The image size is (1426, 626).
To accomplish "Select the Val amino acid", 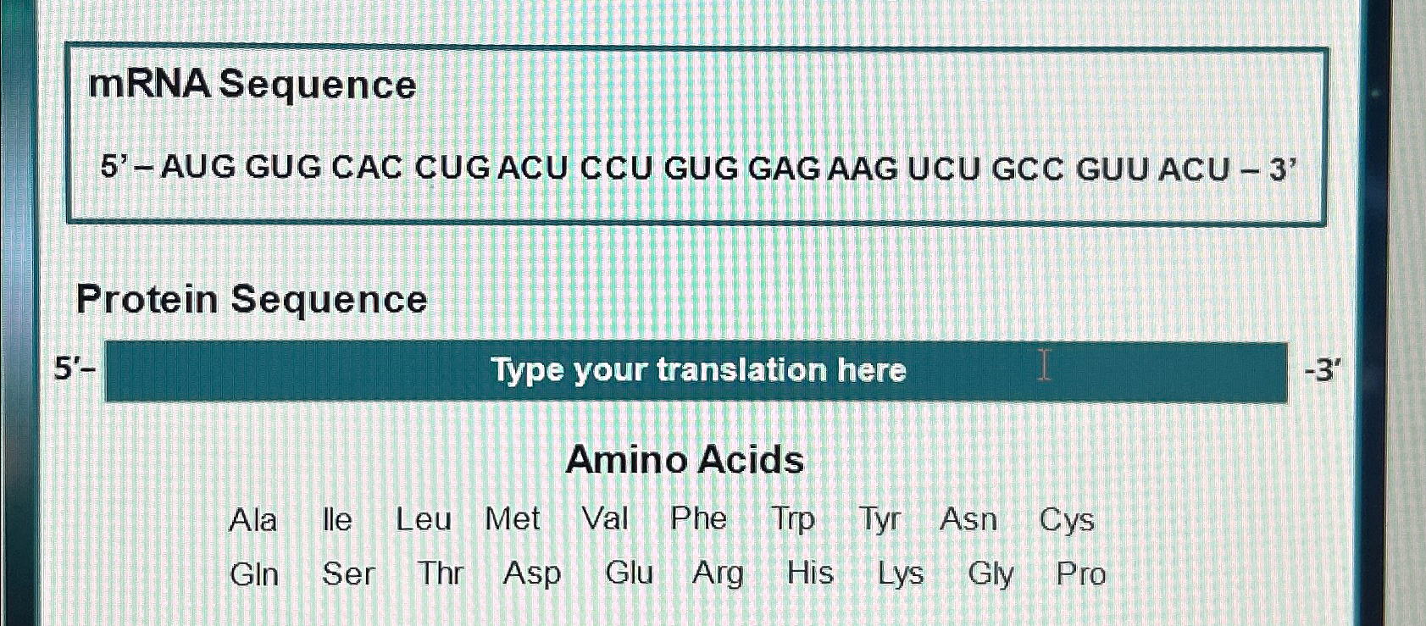I will tap(605, 518).
